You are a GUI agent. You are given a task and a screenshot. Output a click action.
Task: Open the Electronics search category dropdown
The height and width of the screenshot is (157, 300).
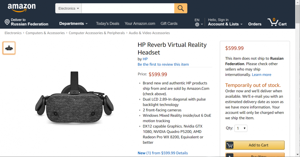tap(69, 8)
